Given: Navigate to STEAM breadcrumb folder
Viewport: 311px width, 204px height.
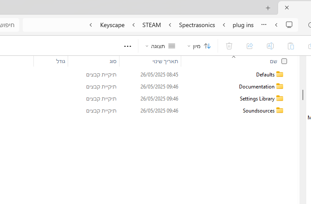Looking at the screenshot, I should 152,25.
